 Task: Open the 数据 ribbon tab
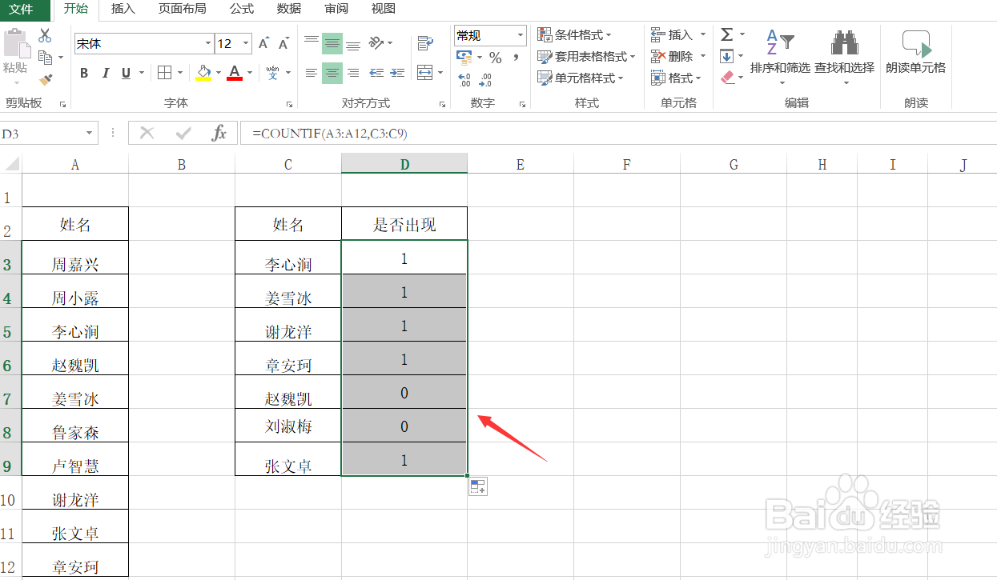click(288, 10)
